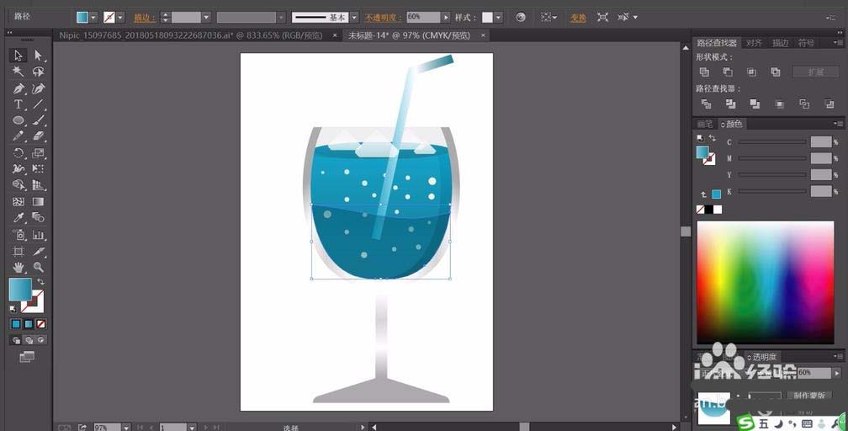Select the Zoom tool

tap(38, 267)
